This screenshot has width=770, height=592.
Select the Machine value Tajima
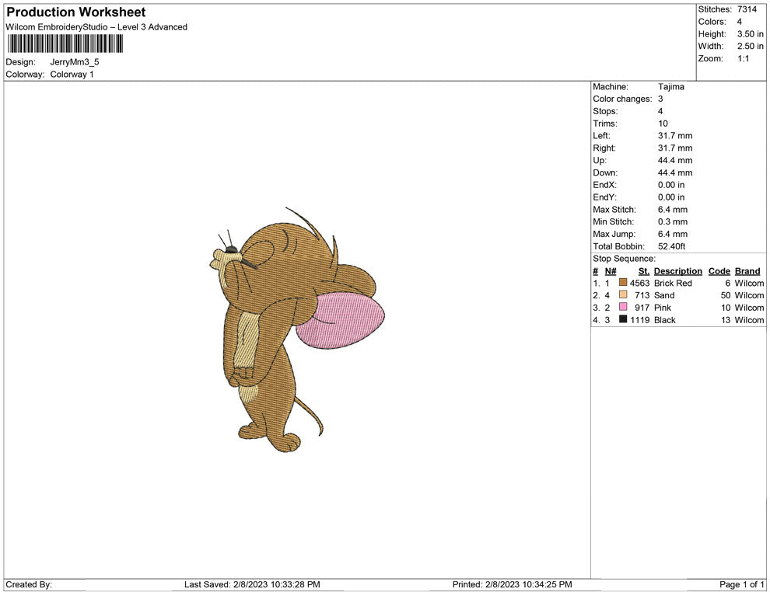(670, 87)
